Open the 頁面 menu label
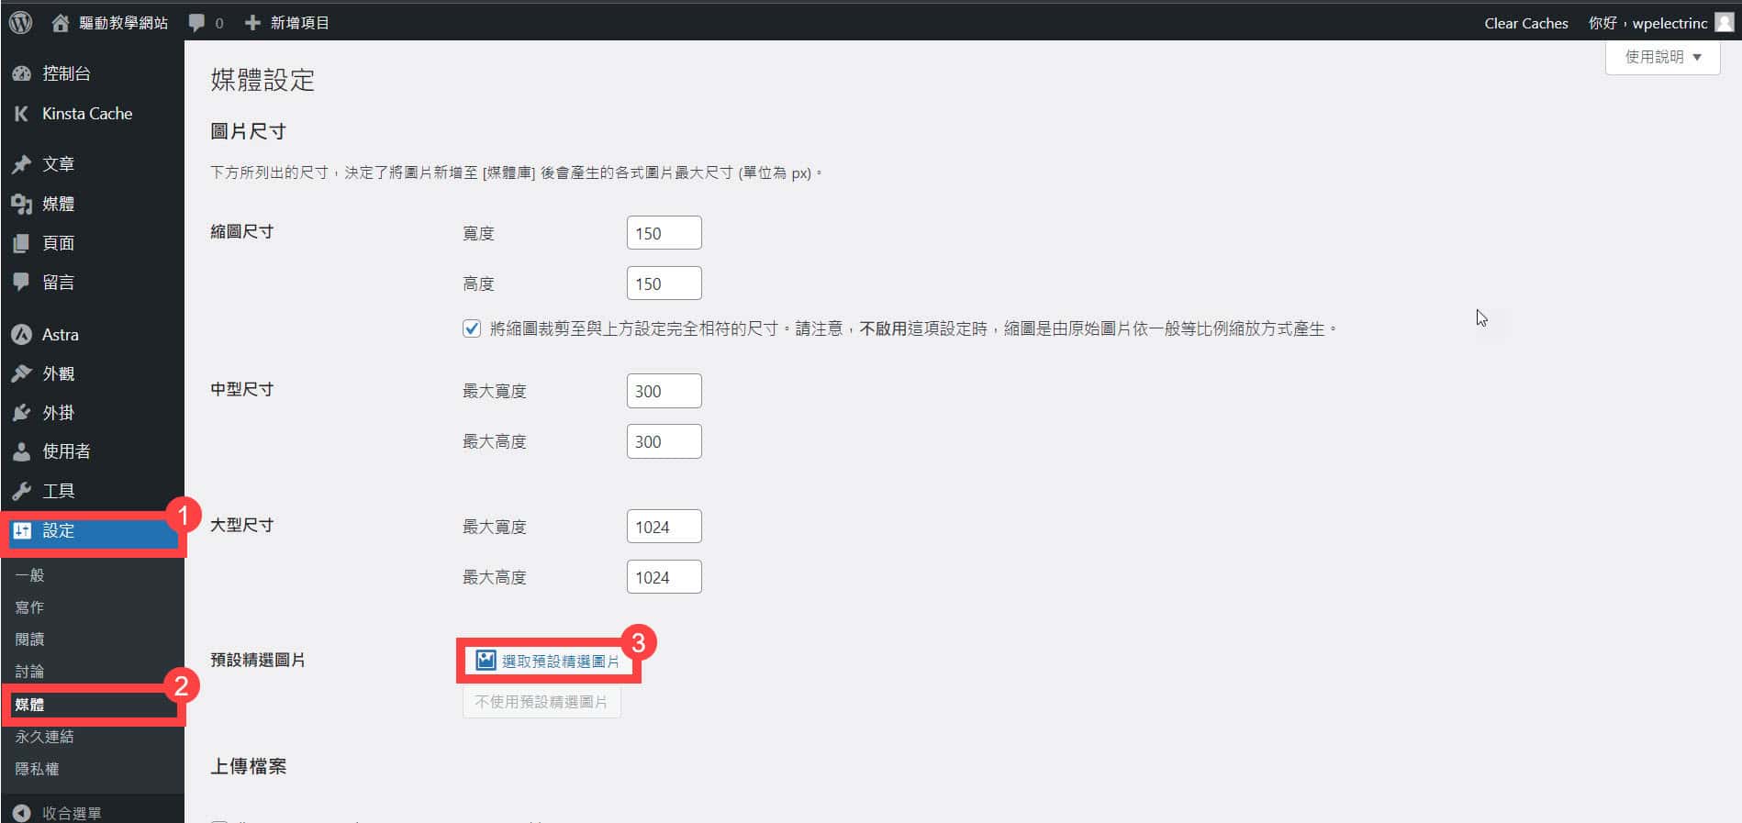 (x=59, y=243)
